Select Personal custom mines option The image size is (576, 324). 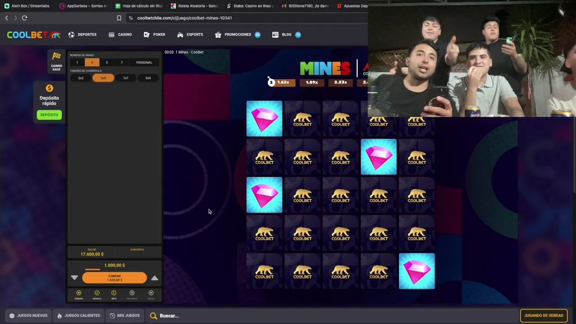click(144, 63)
